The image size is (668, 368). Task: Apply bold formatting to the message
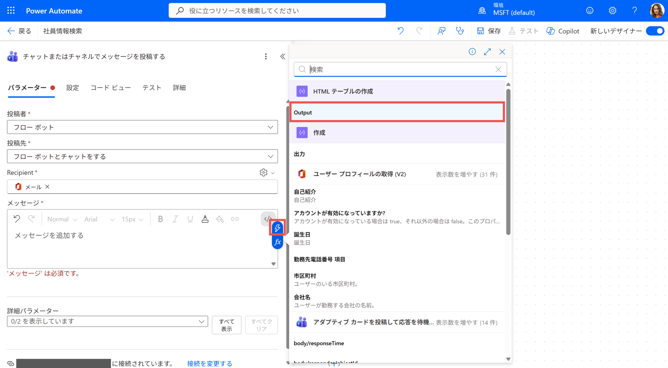tap(160, 219)
